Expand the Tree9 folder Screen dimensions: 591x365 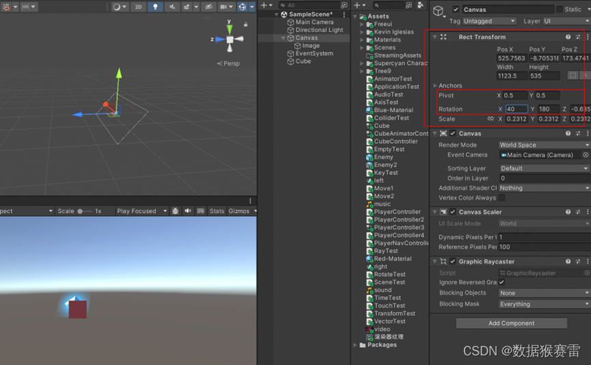point(362,71)
